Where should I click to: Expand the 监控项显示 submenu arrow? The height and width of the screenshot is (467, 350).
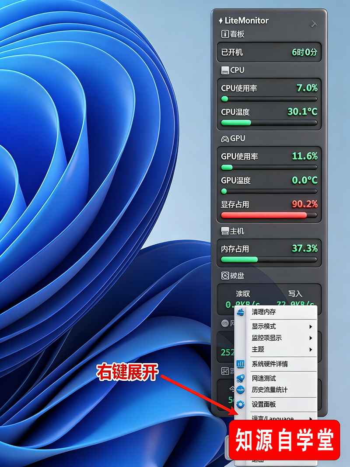pos(311,338)
